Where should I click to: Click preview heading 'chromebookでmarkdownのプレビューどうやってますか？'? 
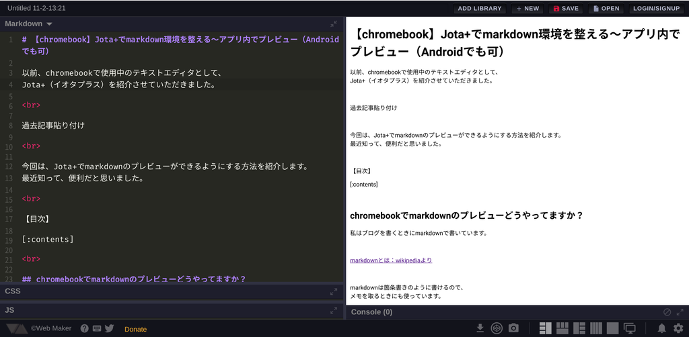click(467, 216)
